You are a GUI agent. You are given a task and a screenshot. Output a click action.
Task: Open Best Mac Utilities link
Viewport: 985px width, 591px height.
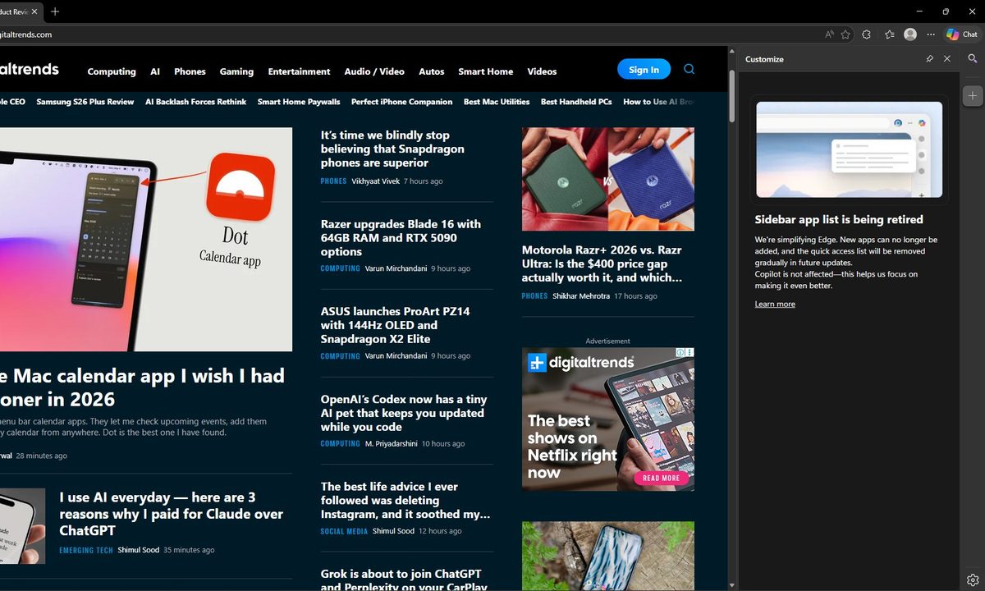[x=497, y=102]
